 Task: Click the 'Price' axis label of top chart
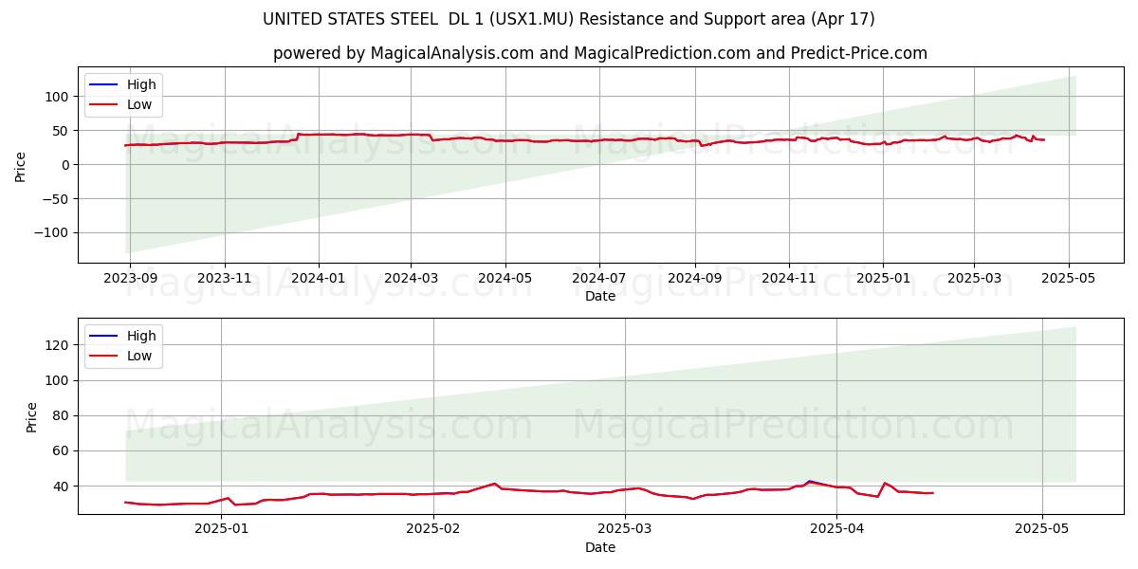click(x=21, y=165)
